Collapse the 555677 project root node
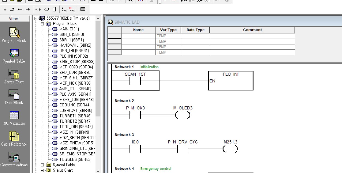342x173 pixels. 36,18
